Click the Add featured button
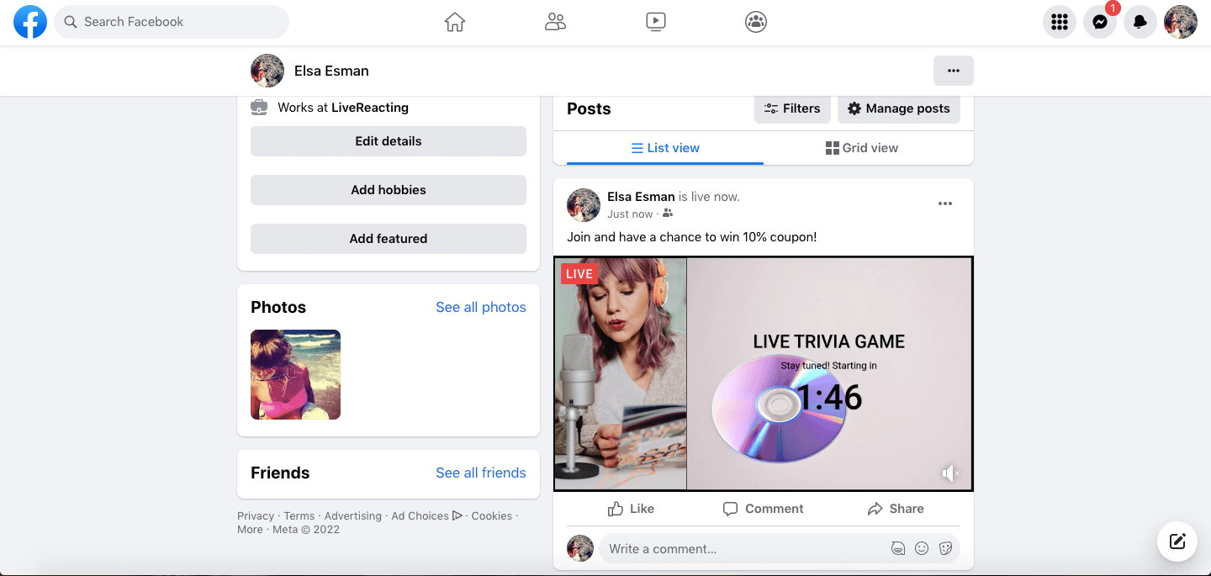This screenshot has width=1211, height=576. tap(389, 239)
